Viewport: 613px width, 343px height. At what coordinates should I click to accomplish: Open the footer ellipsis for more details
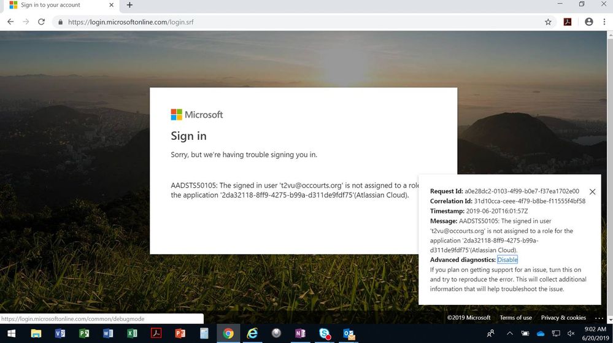click(599, 318)
